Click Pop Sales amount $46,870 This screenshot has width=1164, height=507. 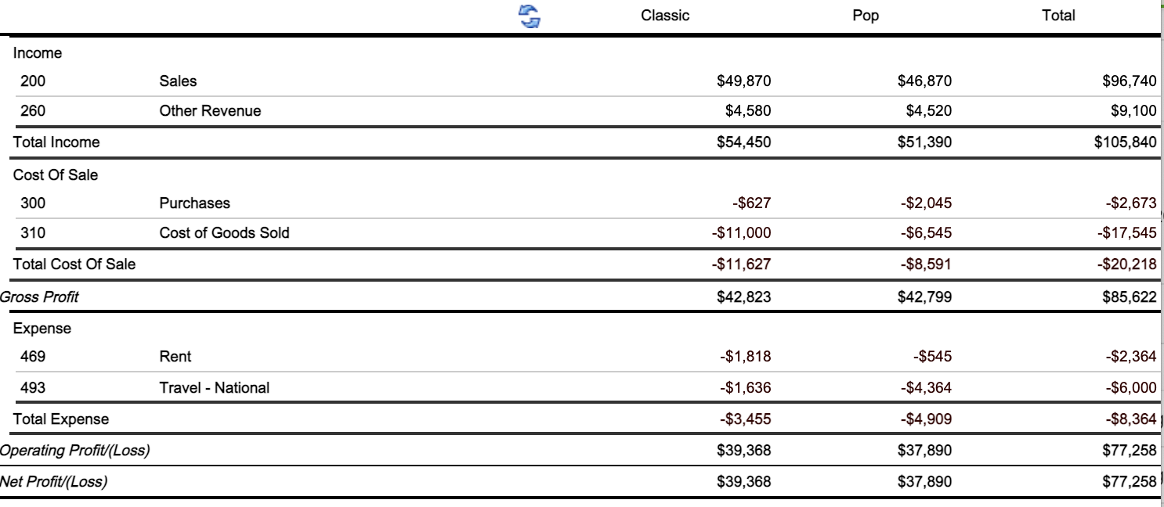pos(925,81)
